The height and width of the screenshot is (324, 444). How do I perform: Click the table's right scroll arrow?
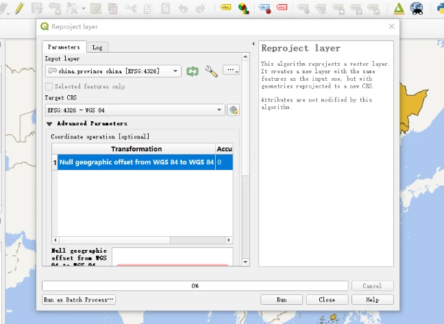229,240
